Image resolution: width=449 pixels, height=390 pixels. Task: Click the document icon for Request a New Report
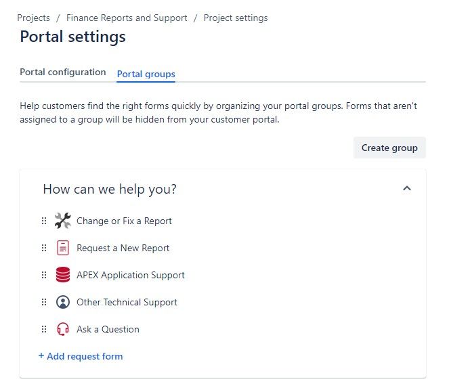(x=62, y=248)
